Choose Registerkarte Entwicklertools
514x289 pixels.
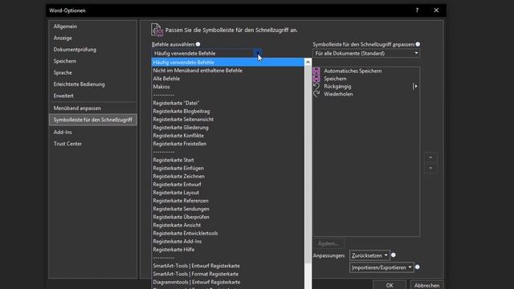[x=228, y=234]
